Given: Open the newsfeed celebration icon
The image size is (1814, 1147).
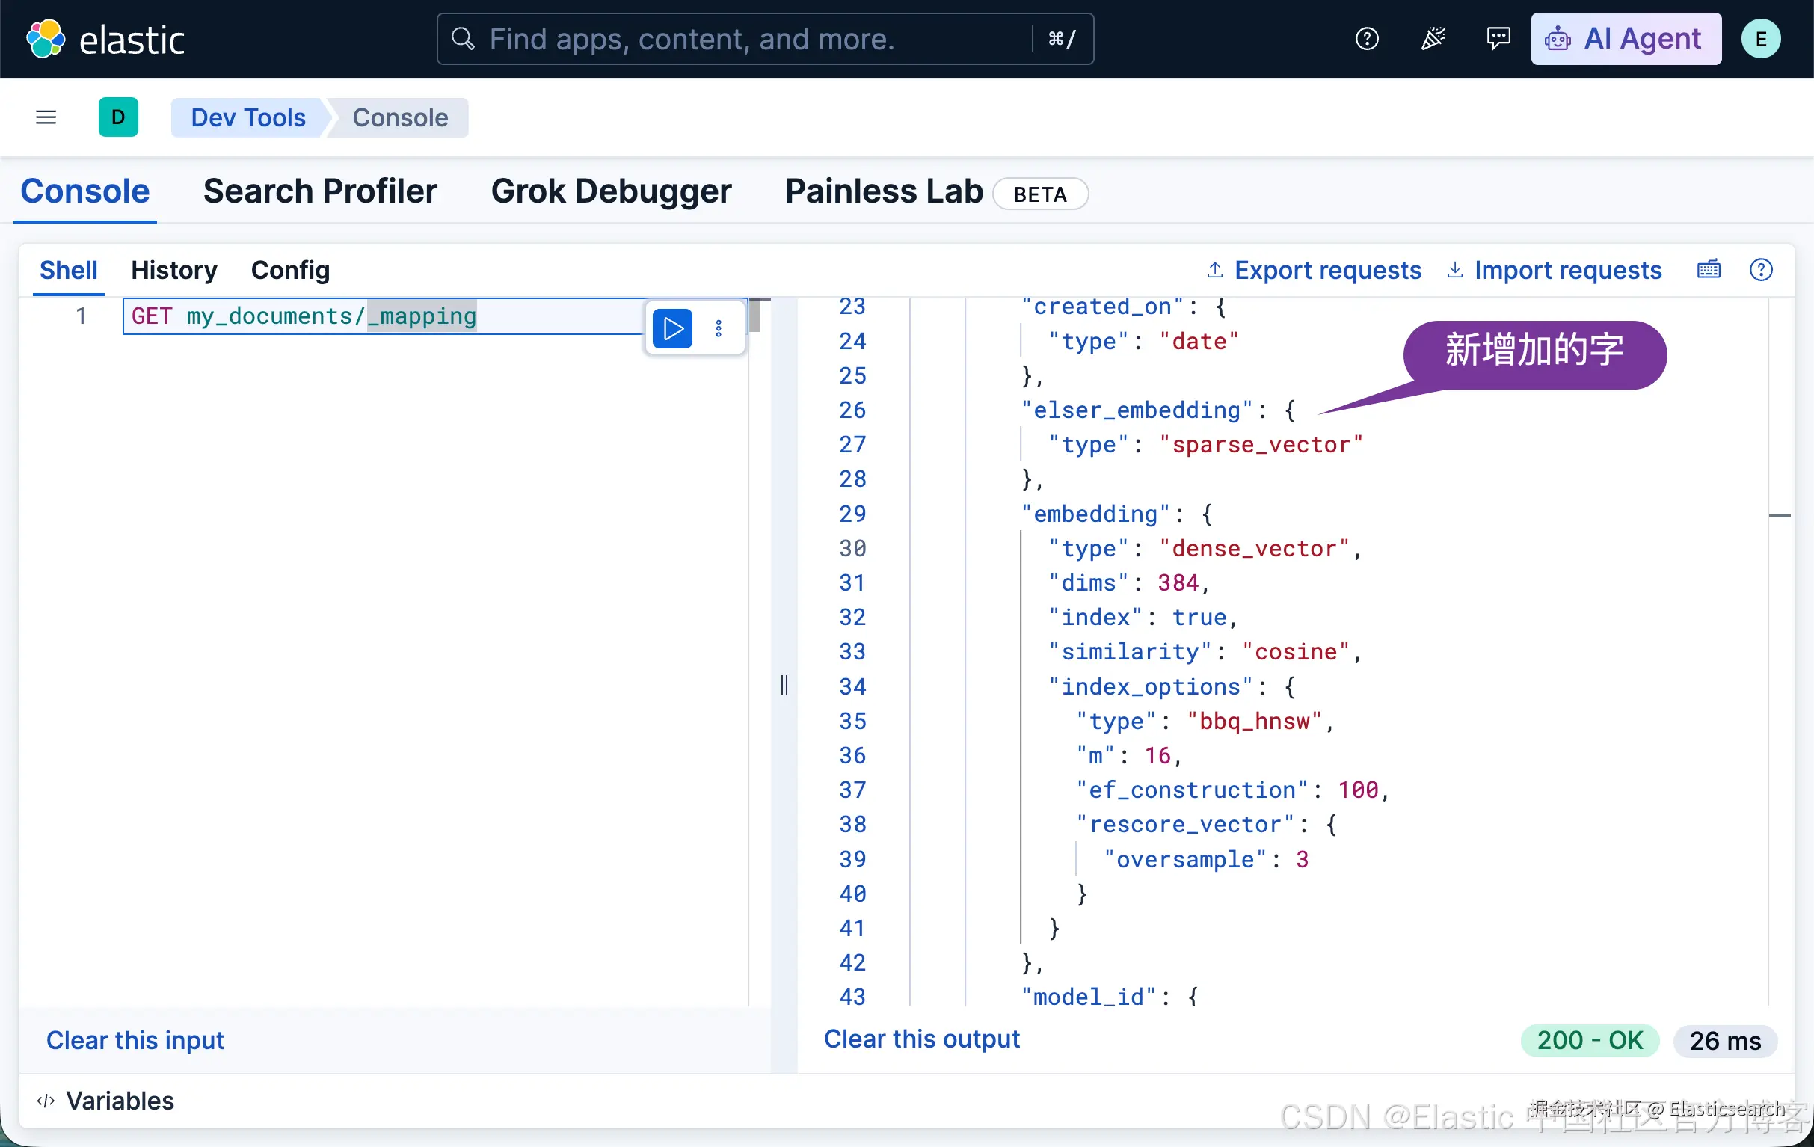Looking at the screenshot, I should click(x=1432, y=38).
